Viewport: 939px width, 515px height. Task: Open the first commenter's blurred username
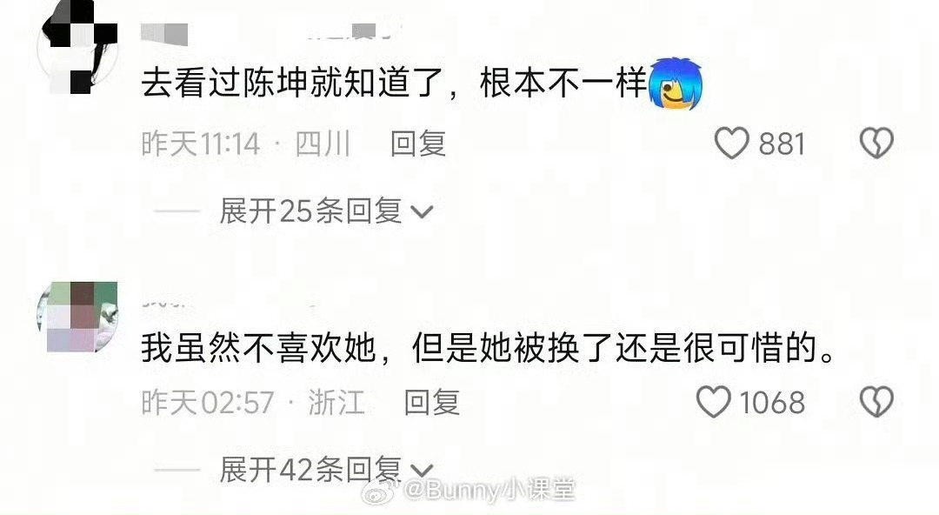[164, 34]
